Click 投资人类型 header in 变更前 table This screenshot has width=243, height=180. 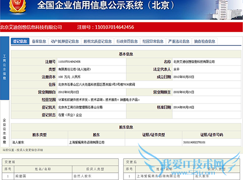95,169
